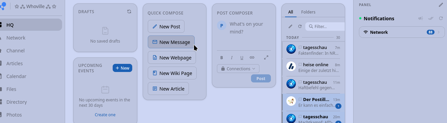Click the New Wiki Page button

coord(172,73)
